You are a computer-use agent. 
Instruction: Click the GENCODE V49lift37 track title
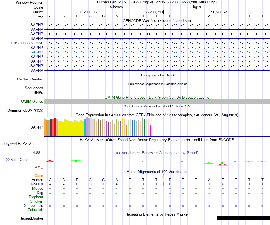157,21
